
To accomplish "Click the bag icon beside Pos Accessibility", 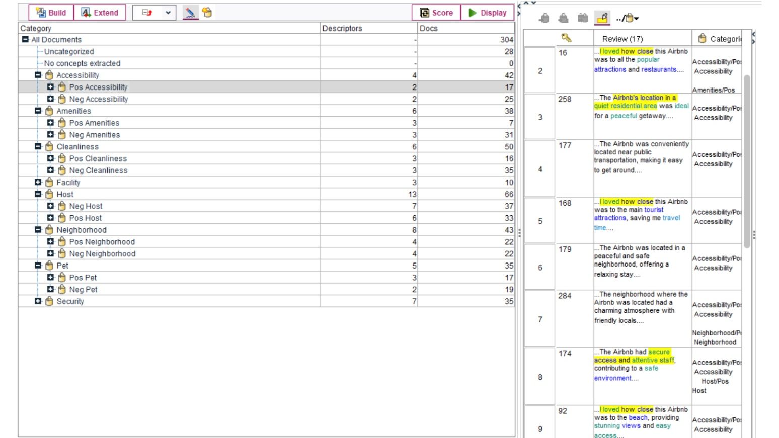I will [62, 87].
